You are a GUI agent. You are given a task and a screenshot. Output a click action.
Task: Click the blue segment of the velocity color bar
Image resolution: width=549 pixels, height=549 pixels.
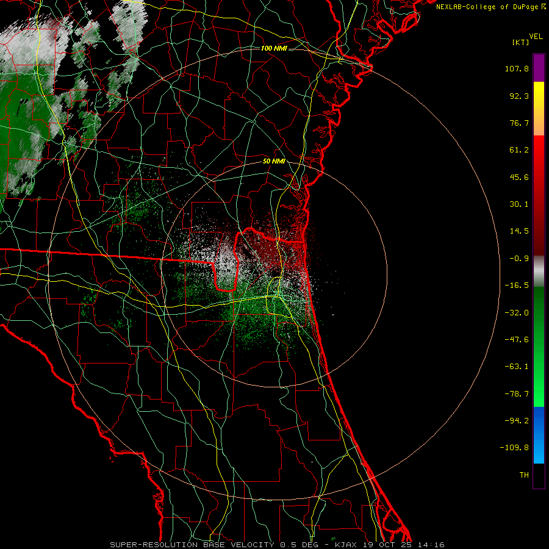coord(539,435)
